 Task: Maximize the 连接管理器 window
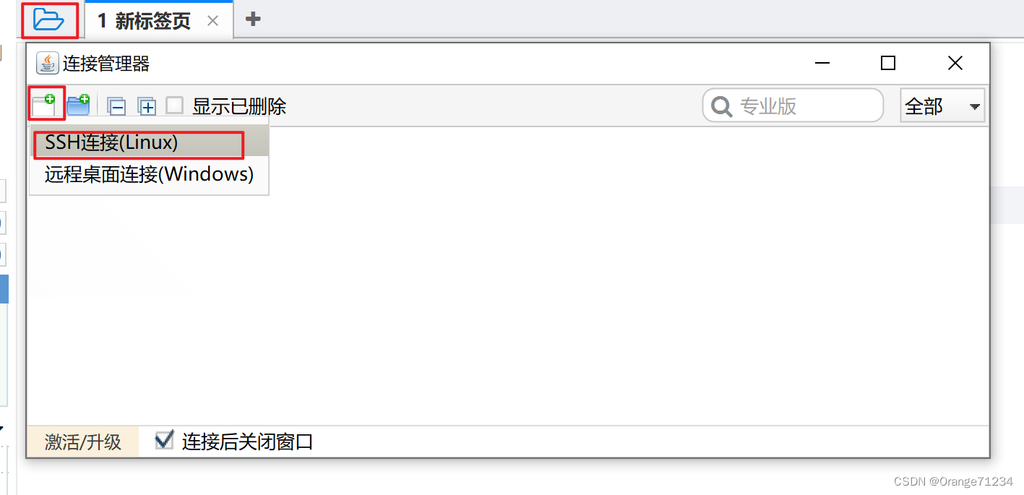click(888, 63)
